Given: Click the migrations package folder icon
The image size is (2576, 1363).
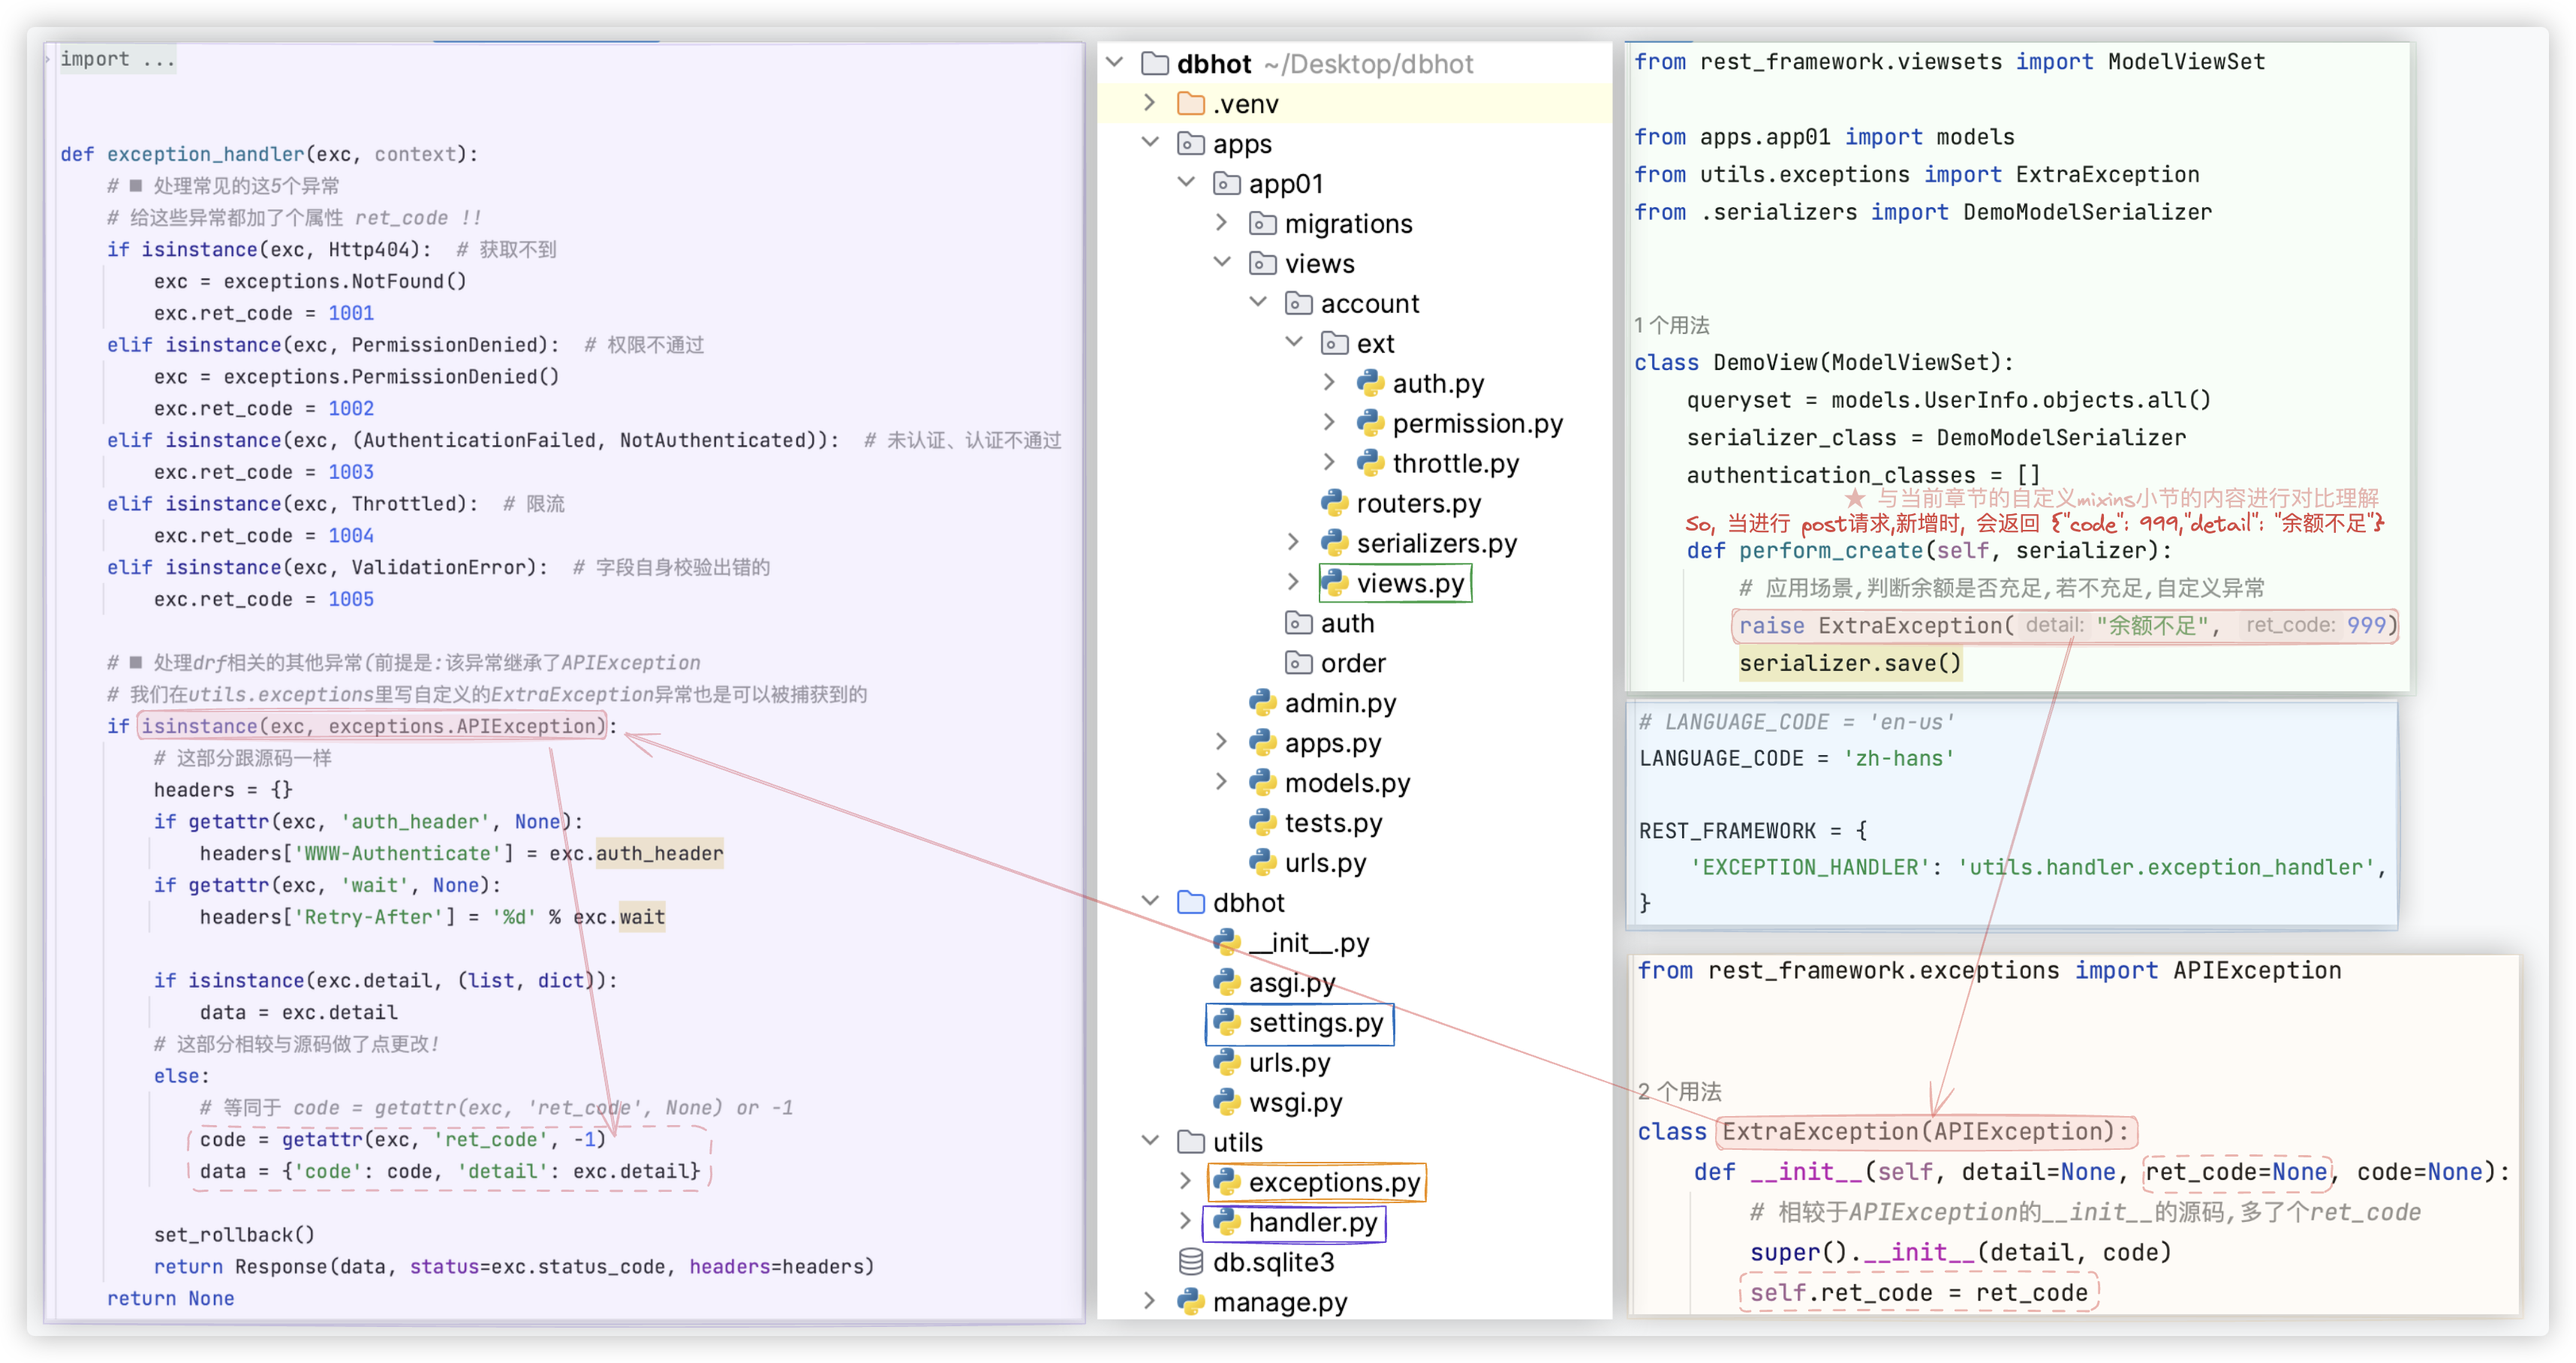Looking at the screenshot, I should [x=1262, y=224].
